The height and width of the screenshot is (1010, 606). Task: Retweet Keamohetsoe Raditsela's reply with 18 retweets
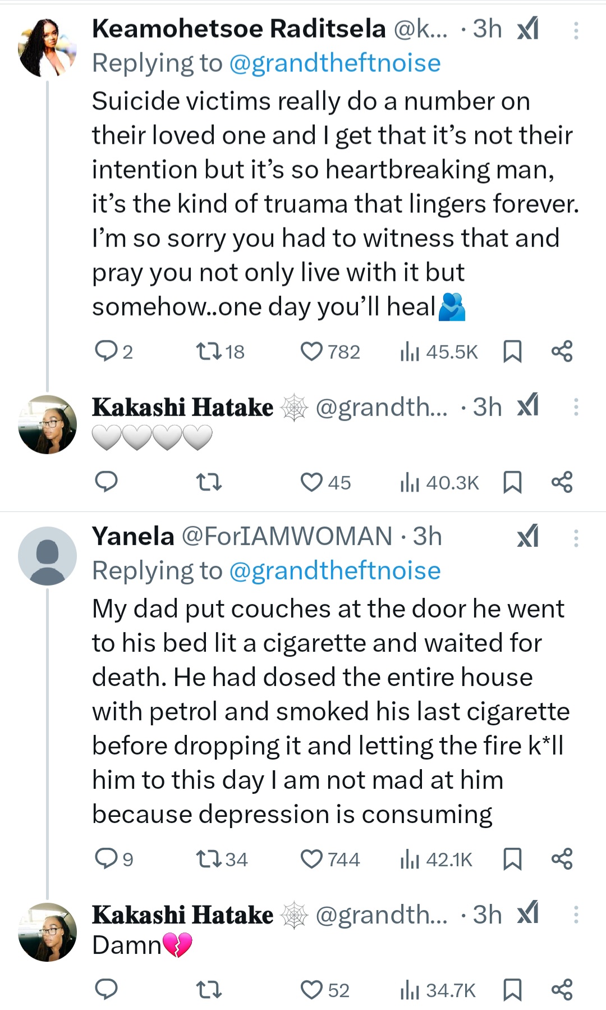[x=209, y=351]
